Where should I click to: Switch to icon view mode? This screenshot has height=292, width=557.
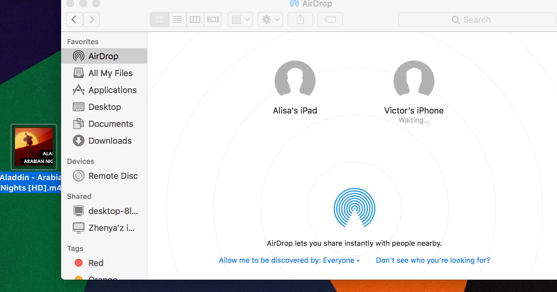click(159, 20)
